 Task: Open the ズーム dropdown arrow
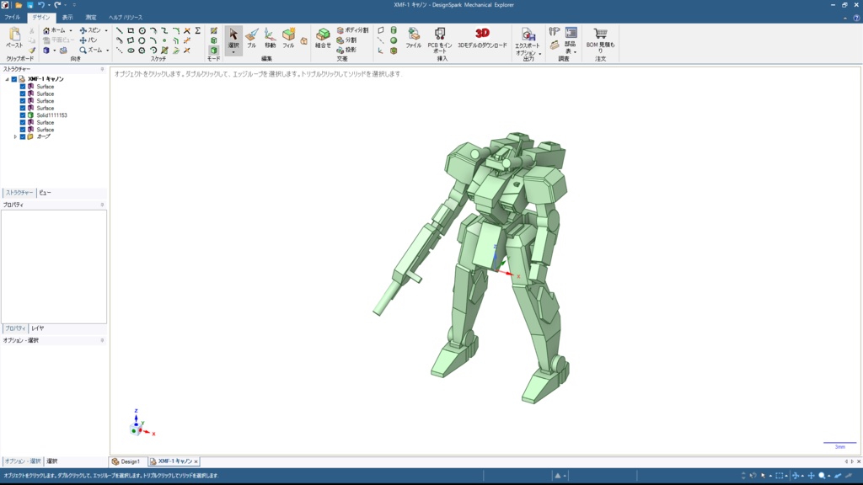point(107,50)
